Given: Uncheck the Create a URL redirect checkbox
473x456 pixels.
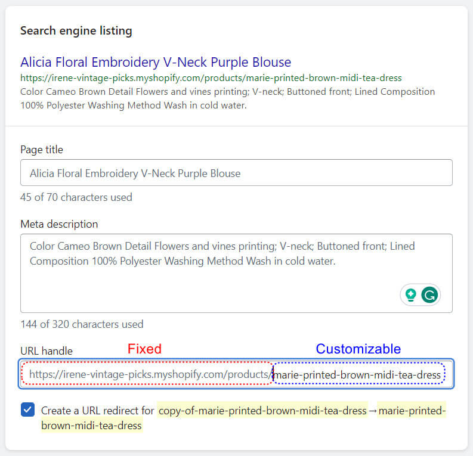Looking at the screenshot, I should pyautogui.click(x=28, y=410).
